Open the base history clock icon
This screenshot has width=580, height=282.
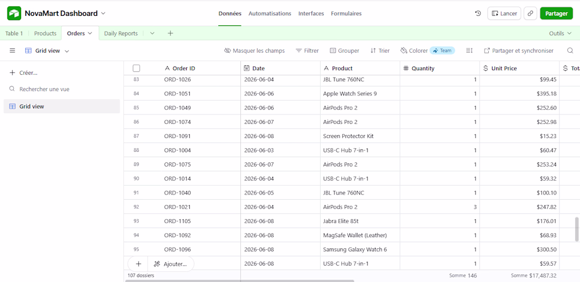tap(478, 13)
